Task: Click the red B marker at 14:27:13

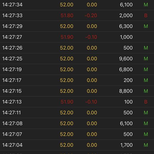Action: [x=146, y=102]
